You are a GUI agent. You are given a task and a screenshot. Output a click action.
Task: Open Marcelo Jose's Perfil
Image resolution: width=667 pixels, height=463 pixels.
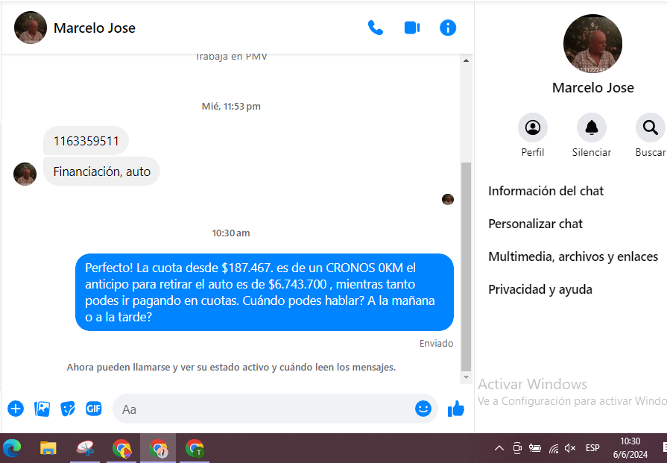(532, 128)
